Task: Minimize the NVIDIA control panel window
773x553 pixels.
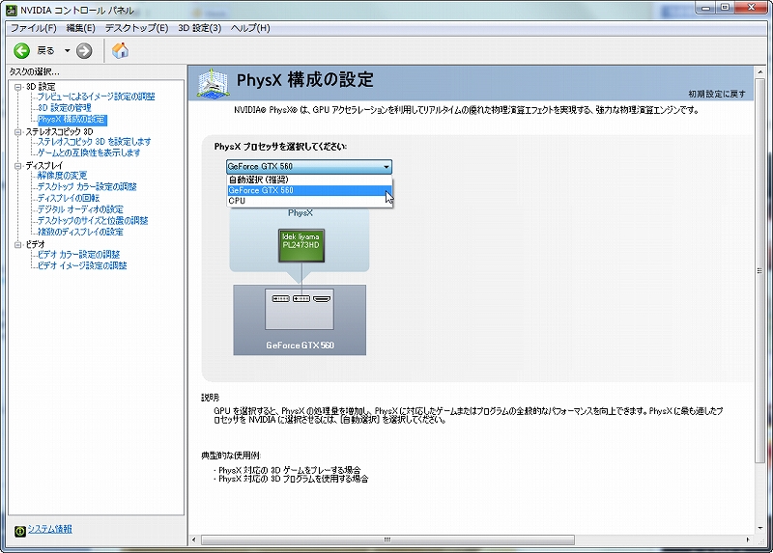Action: (707, 8)
